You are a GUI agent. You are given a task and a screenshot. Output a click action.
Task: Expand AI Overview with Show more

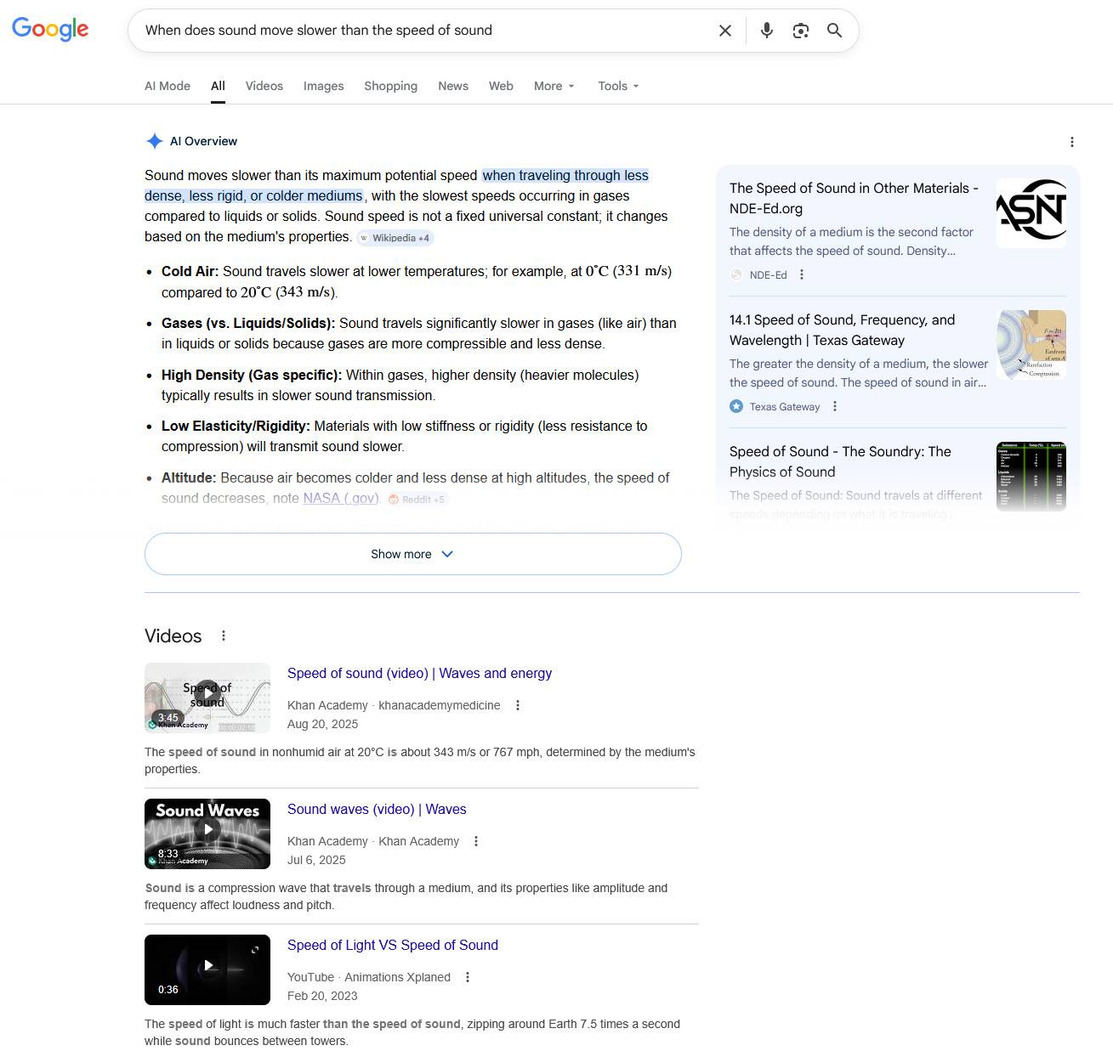413,554
